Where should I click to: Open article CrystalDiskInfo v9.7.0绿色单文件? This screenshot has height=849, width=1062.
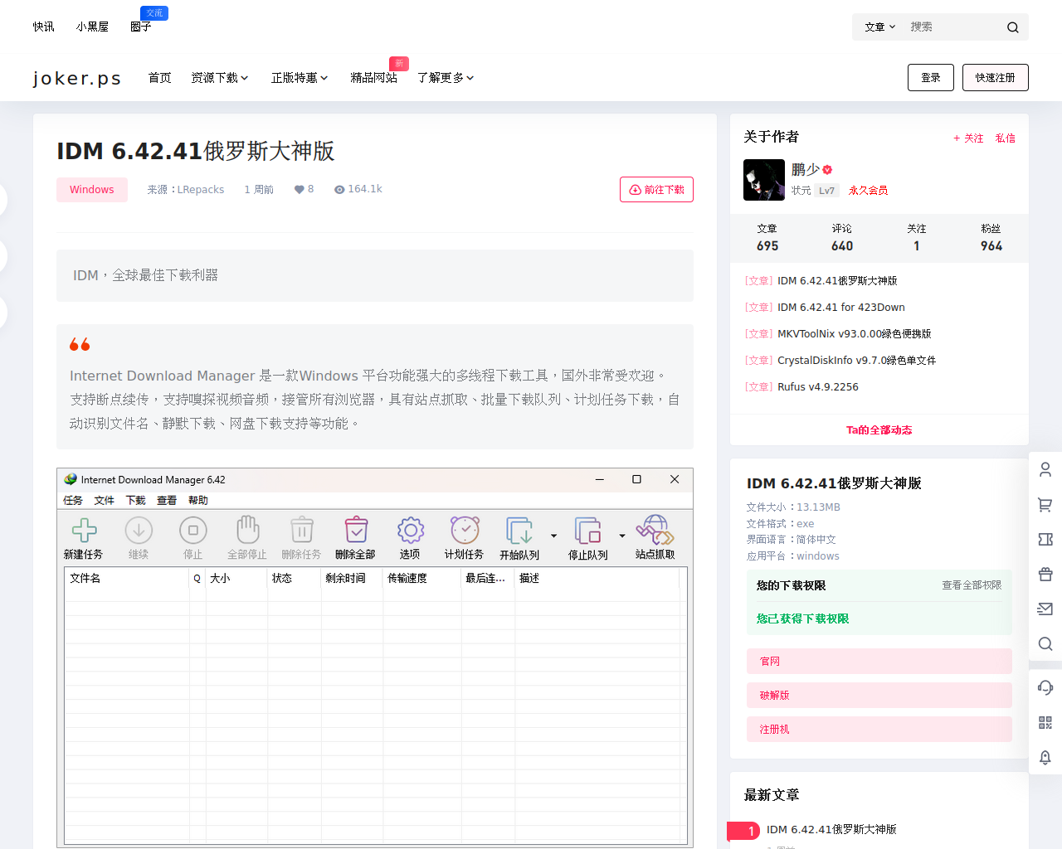857,361
